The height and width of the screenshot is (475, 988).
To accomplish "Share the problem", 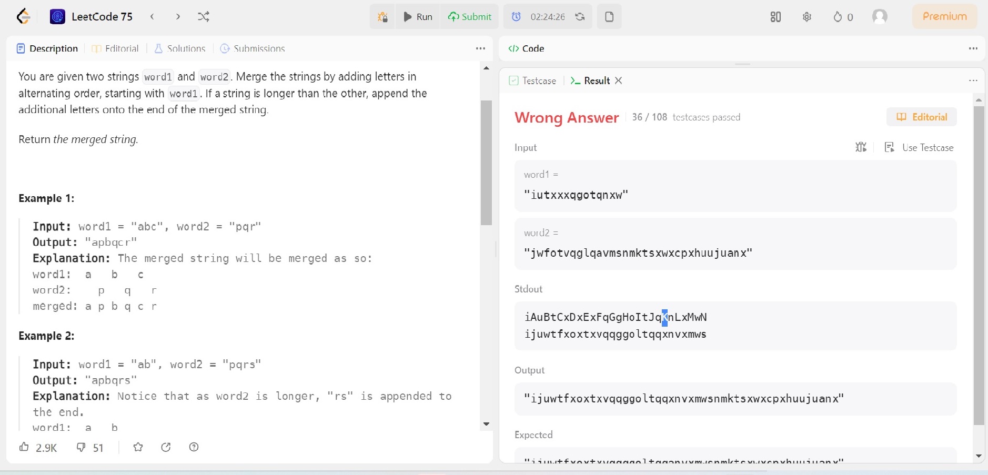I will point(166,447).
